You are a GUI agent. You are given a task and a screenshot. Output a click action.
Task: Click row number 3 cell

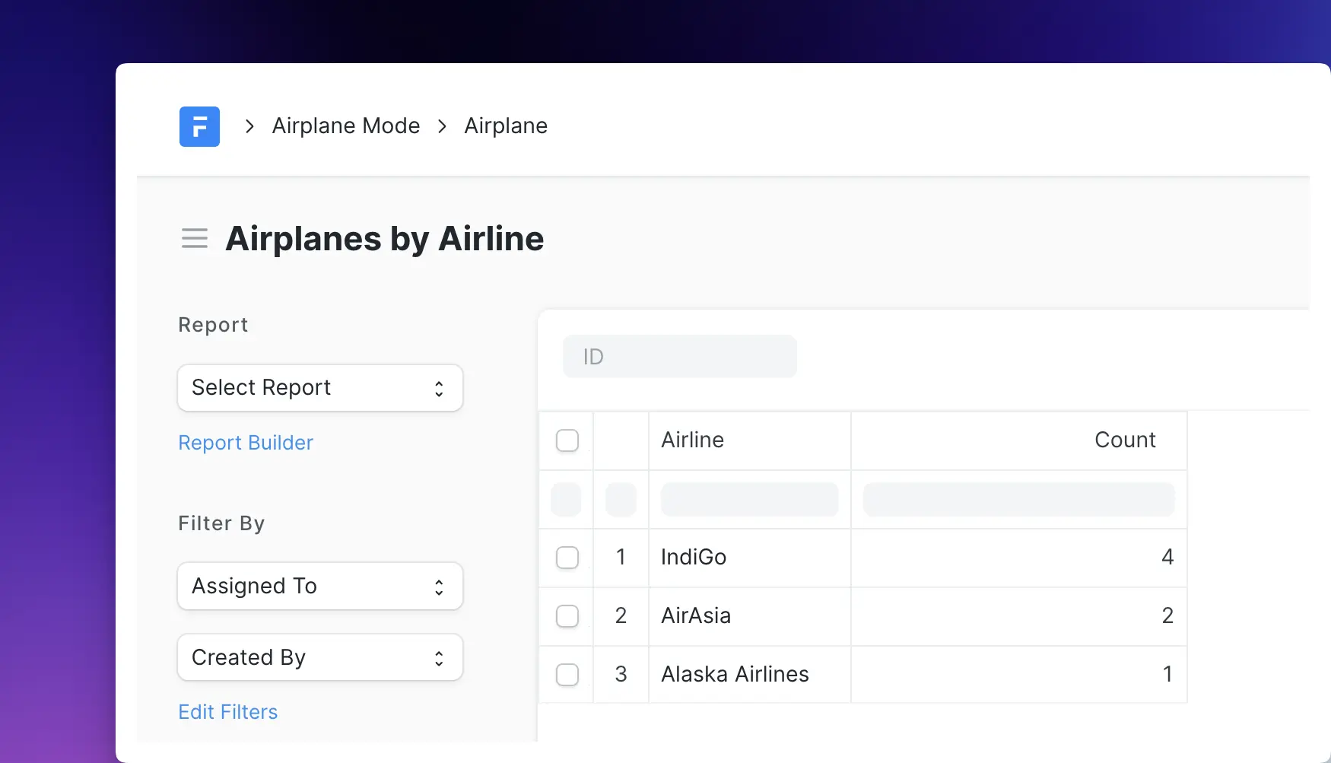[x=621, y=675]
